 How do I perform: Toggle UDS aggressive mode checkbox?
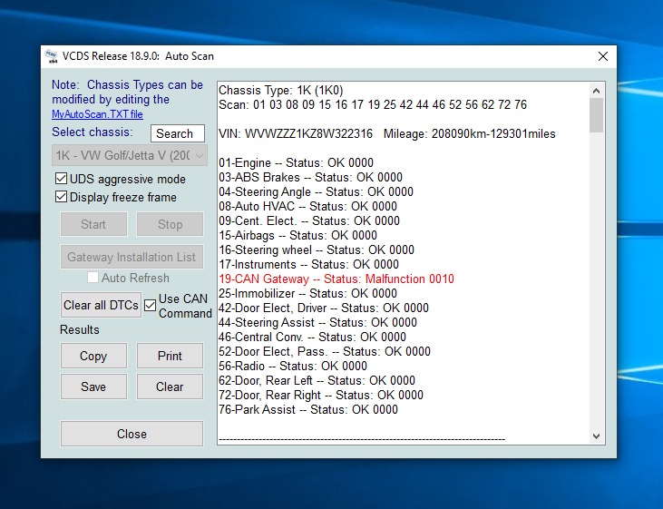point(62,180)
